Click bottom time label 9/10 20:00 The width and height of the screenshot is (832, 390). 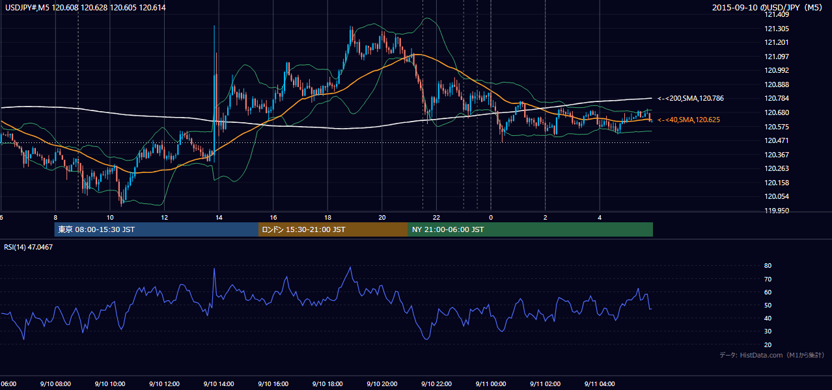pos(381,384)
